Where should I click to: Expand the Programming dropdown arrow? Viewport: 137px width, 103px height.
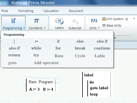(24, 28)
